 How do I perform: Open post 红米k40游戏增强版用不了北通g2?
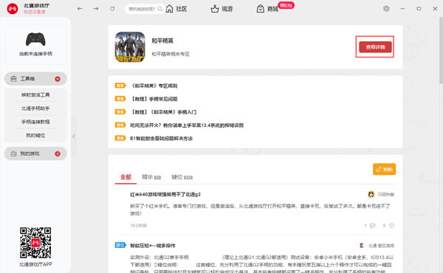165,194
